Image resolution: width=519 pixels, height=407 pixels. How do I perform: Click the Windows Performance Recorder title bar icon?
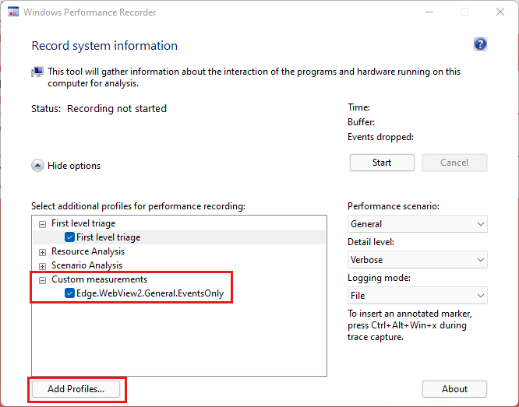pos(13,12)
